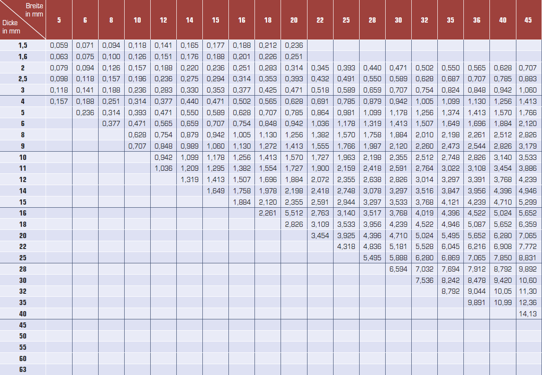Click the thickness 63 row header

(x=23, y=370)
